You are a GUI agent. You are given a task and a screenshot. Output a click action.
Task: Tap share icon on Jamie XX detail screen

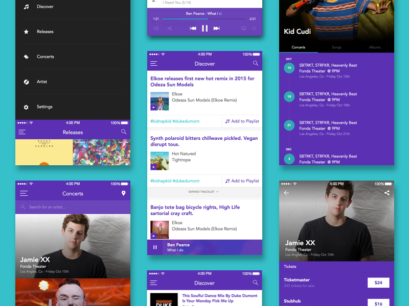coord(387,193)
